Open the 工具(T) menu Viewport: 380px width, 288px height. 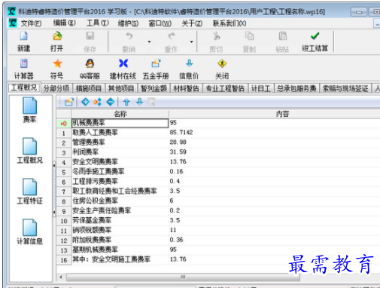point(98,23)
